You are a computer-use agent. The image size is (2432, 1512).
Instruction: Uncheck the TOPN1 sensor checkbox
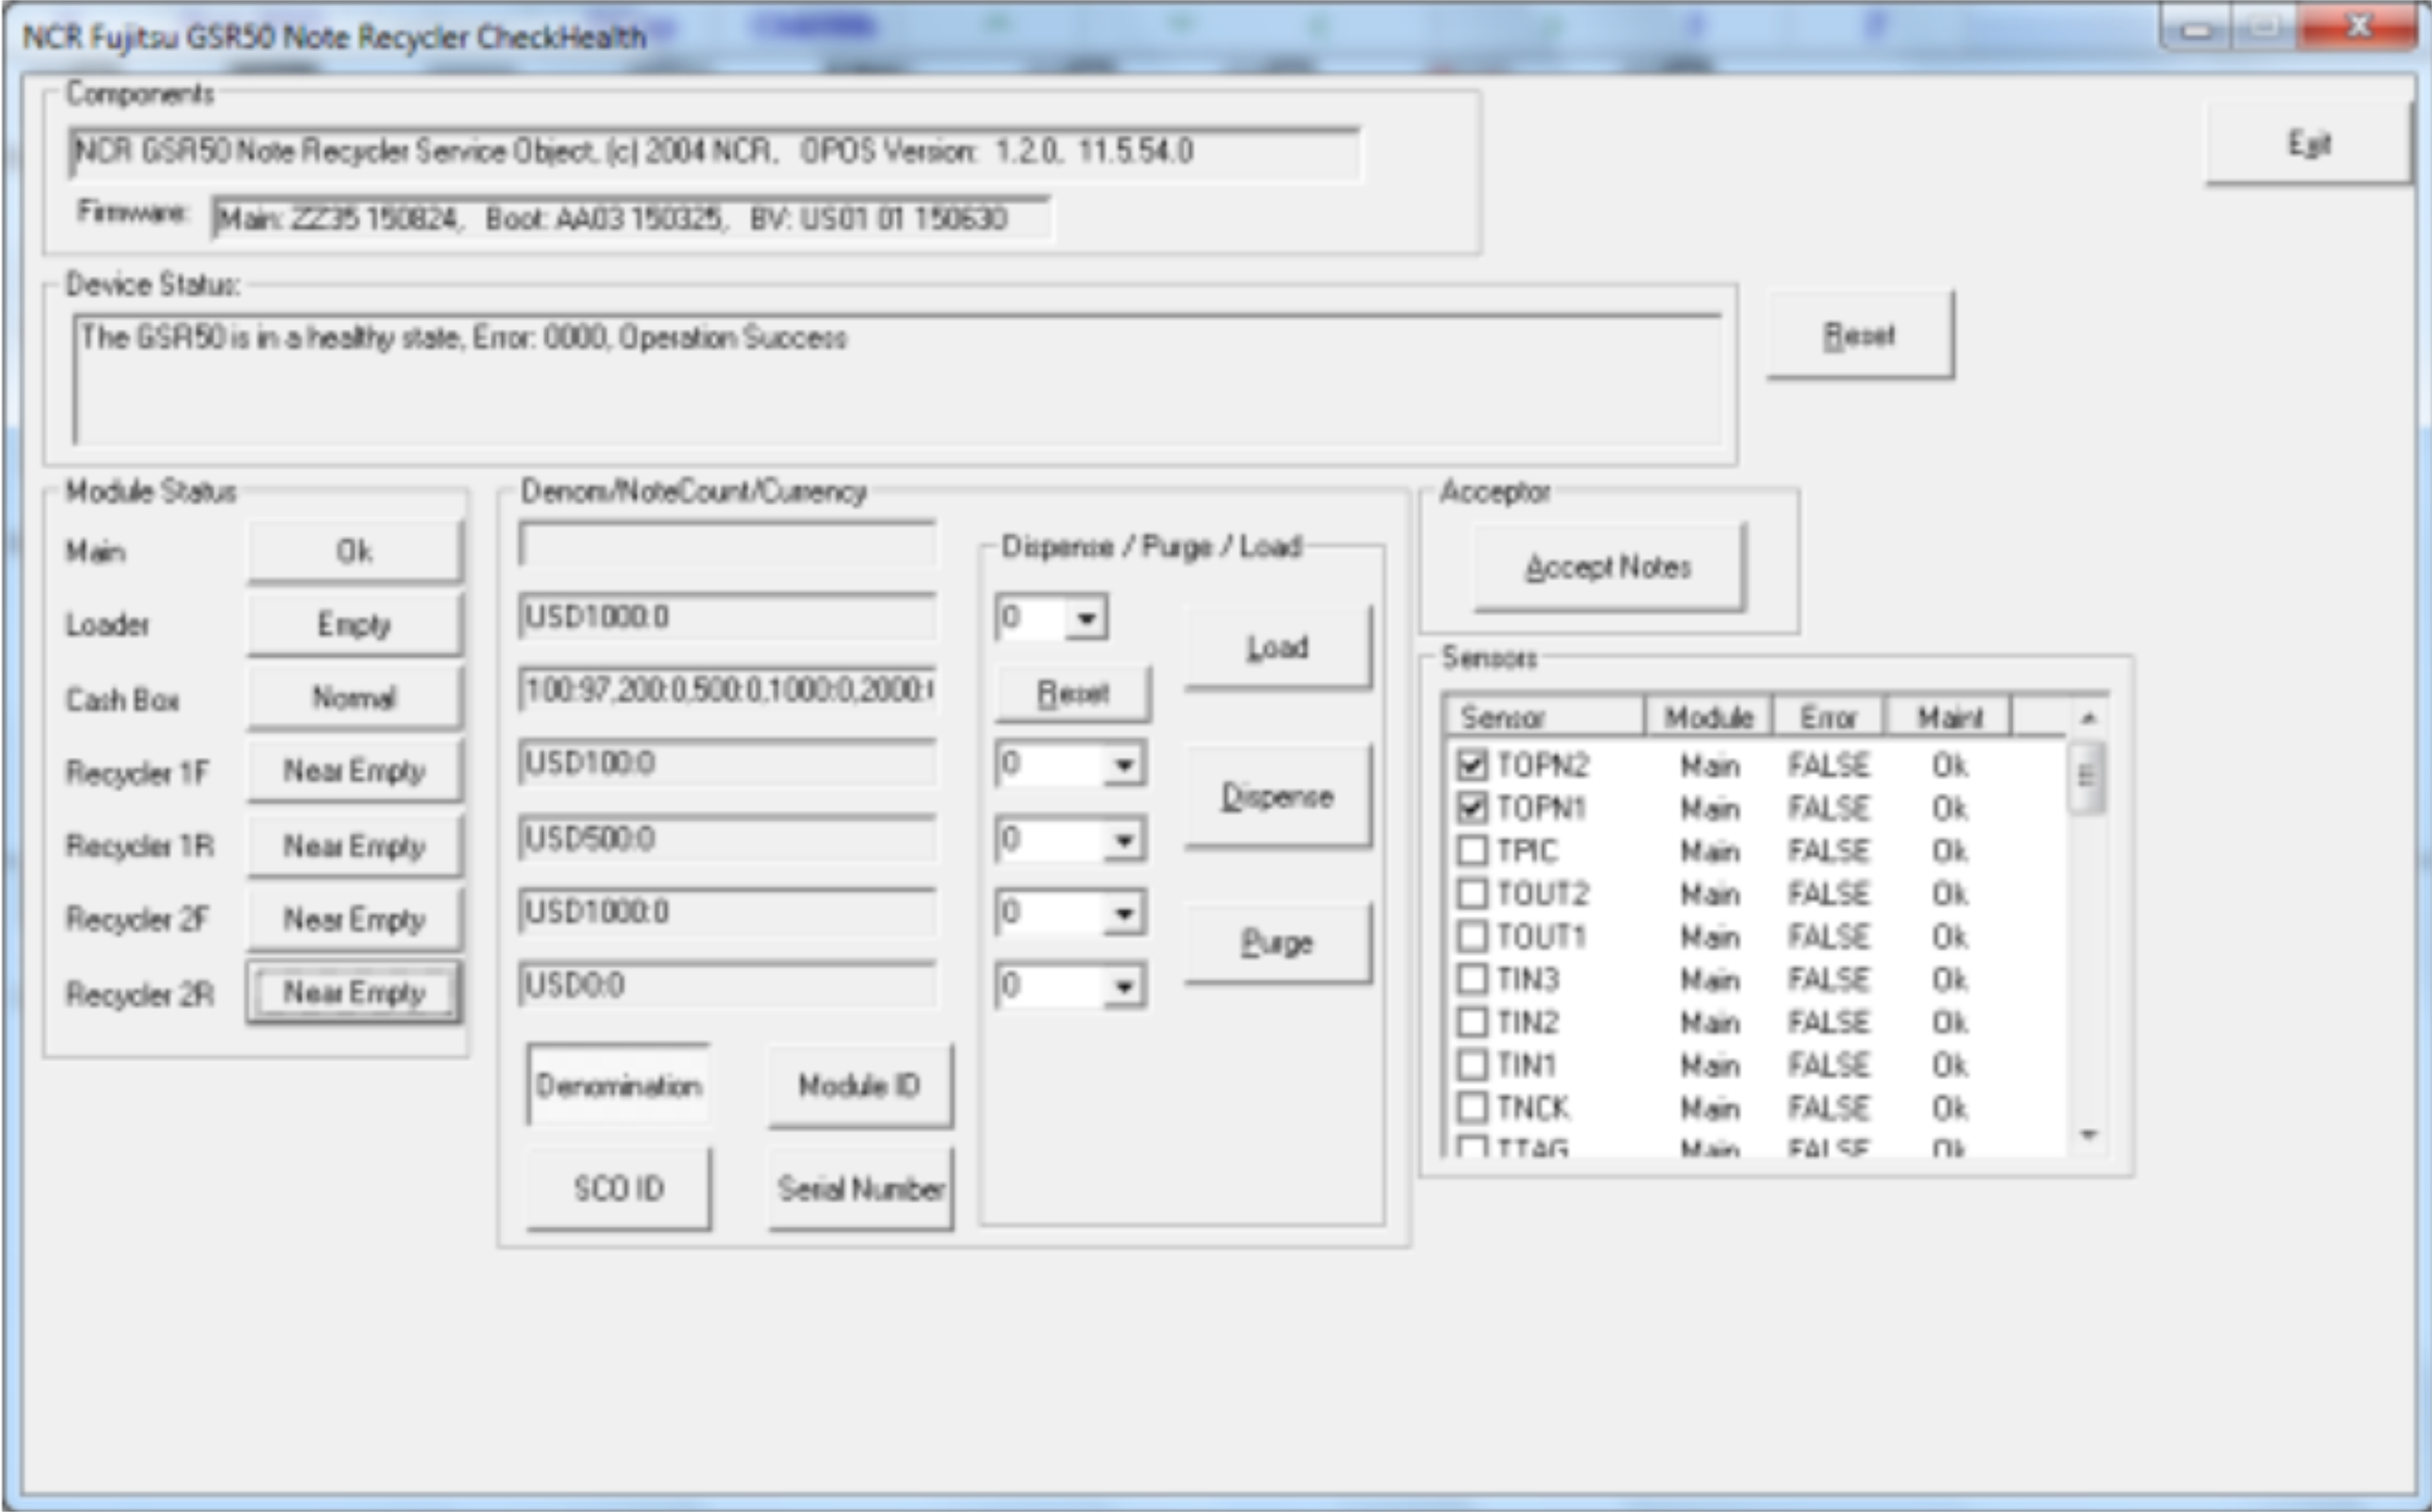tap(1472, 807)
